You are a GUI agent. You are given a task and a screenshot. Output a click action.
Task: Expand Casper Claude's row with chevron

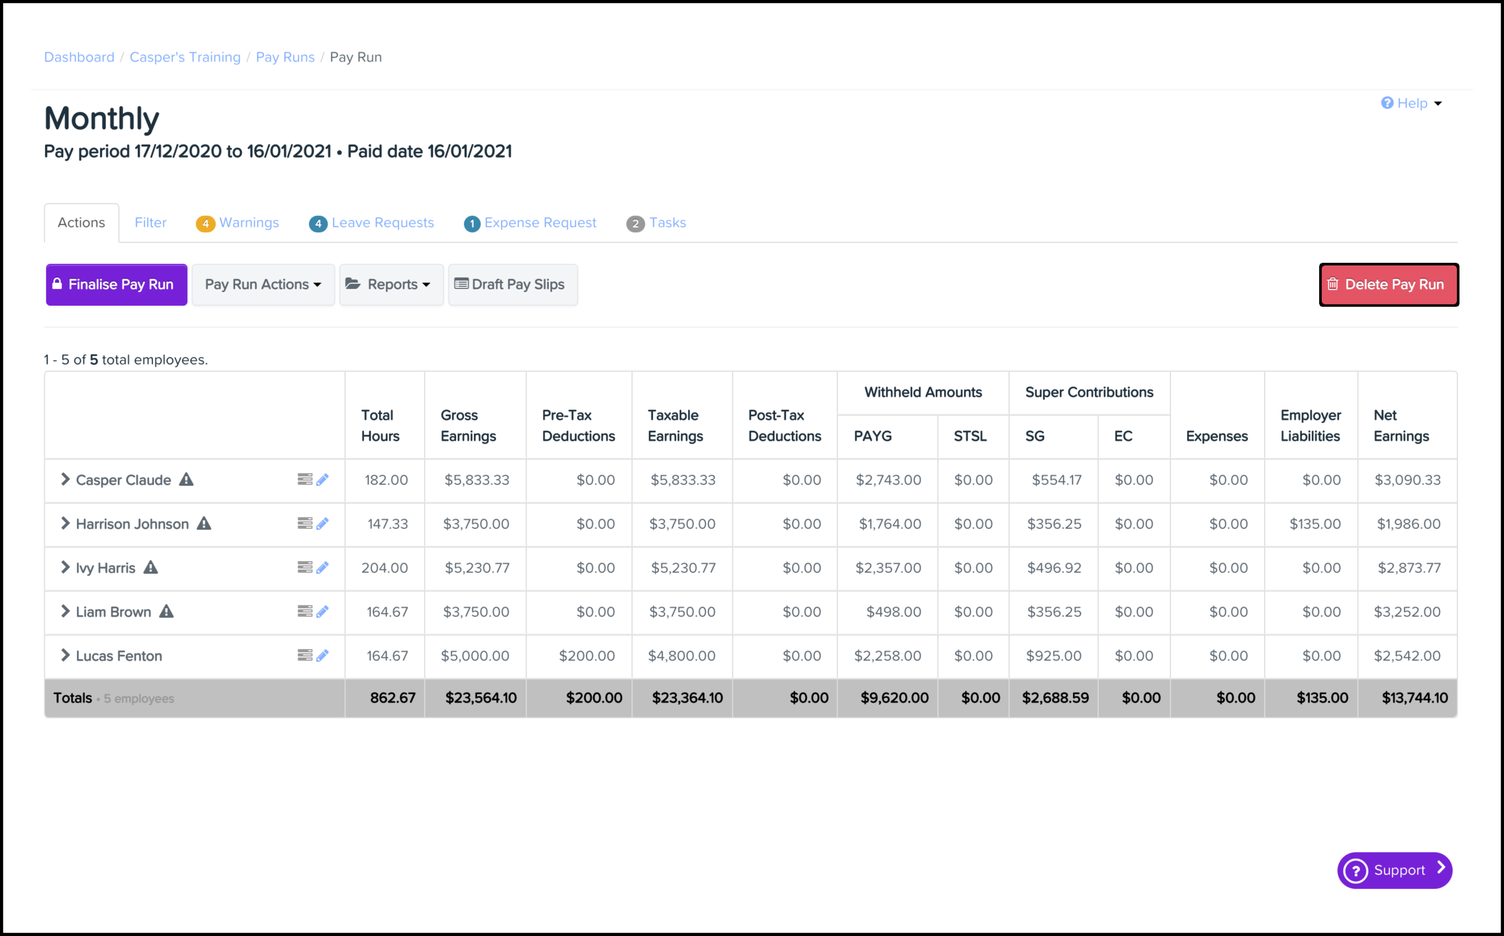pos(65,480)
